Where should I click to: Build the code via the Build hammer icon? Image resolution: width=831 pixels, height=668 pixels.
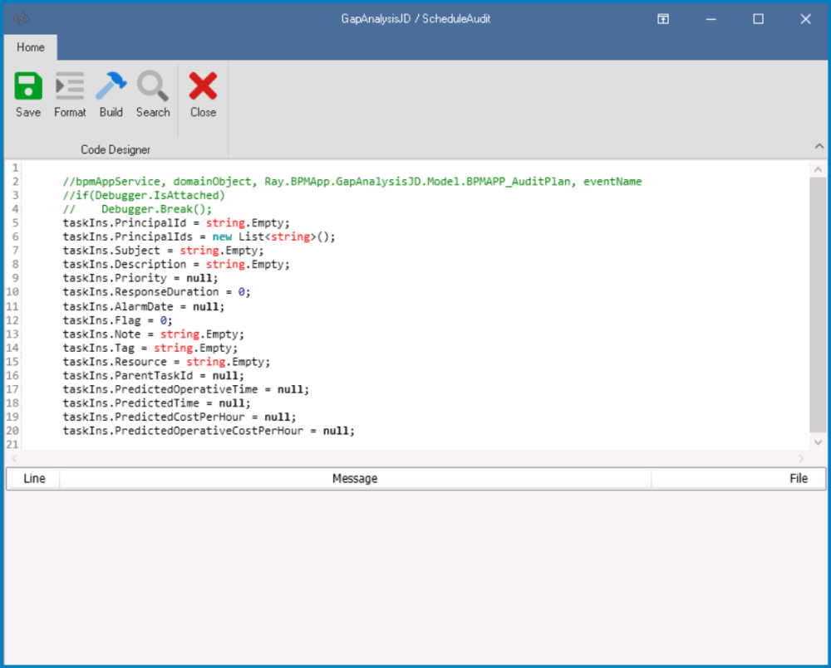click(x=111, y=91)
